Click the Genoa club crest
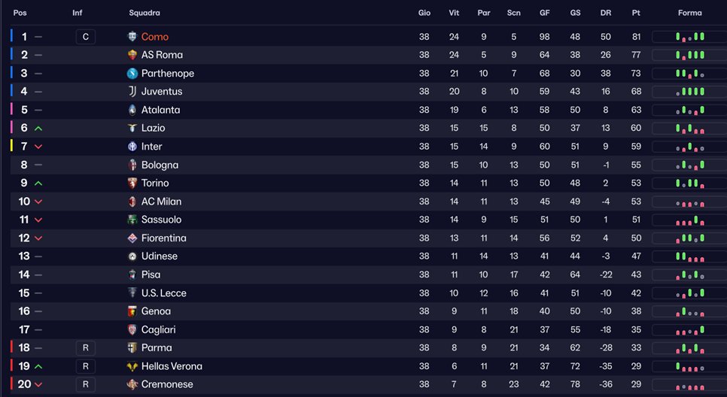Image resolution: width=727 pixels, height=397 pixels. point(132,311)
